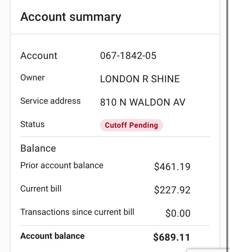Select the Current bill label

point(41,188)
